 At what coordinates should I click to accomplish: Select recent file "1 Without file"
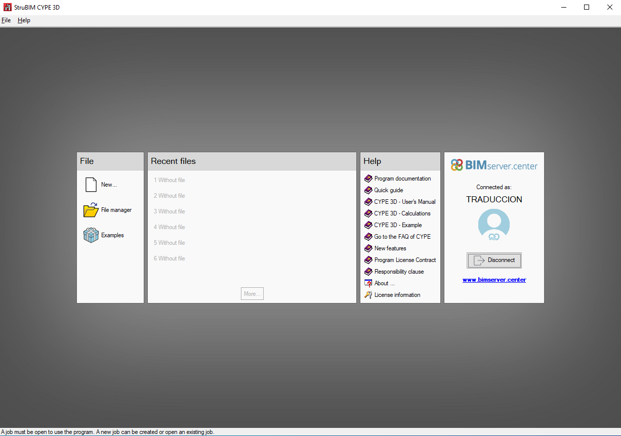[170, 180]
